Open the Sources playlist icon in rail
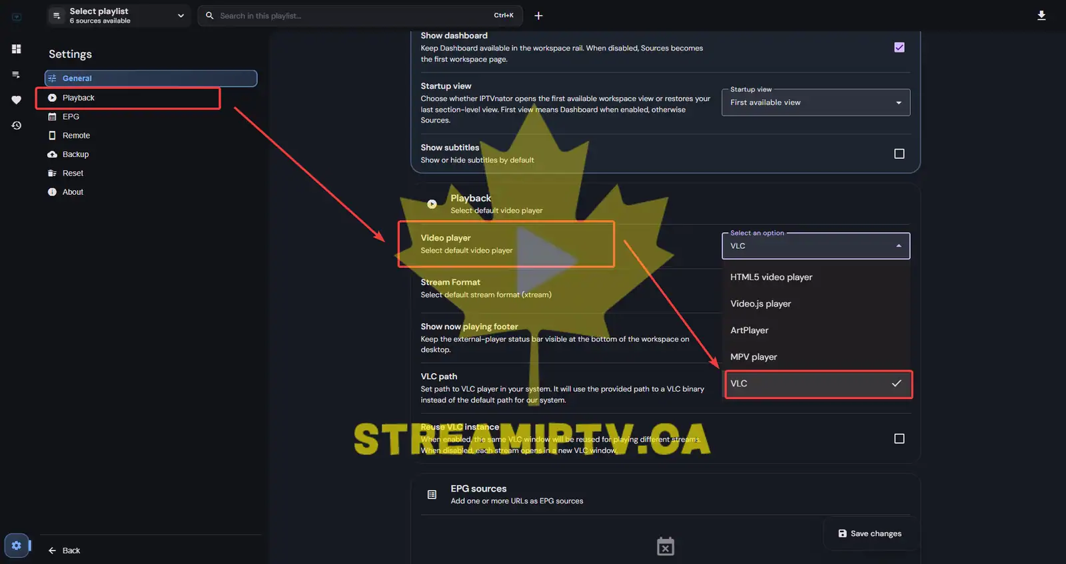This screenshot has width=1066, height=564. (16, 74)
